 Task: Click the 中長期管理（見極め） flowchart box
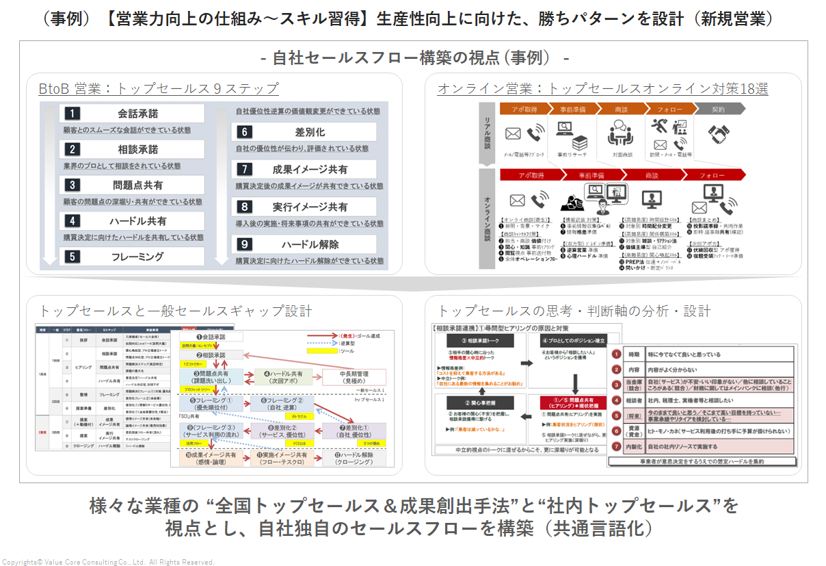coord(354,378)
